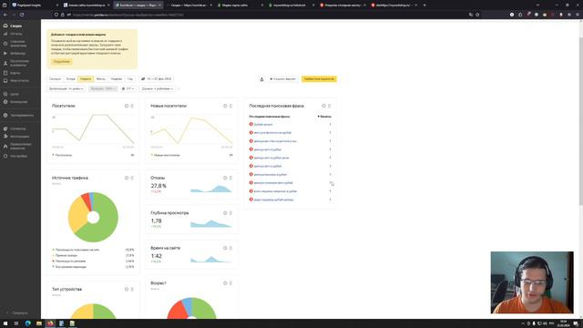Select the Неделя period tab
Screen dimensions: 583x328
86,79
